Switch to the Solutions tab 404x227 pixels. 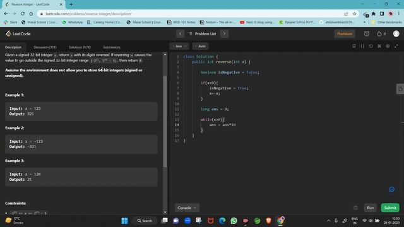pyautogui.click(x=80, y=47)
